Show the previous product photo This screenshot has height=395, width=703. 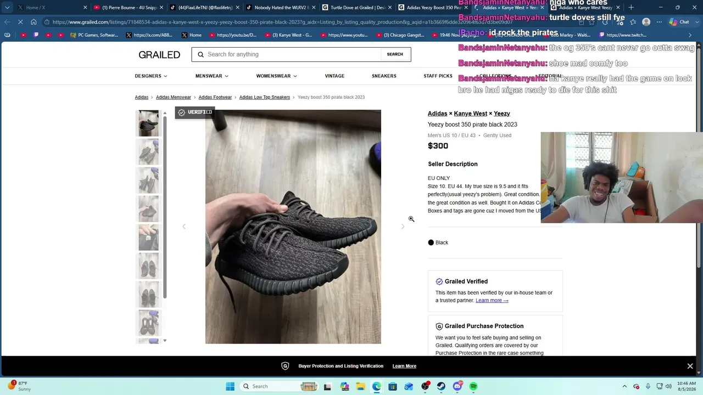point(184,227)
